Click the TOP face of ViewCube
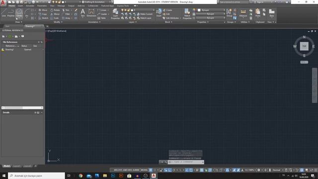318x179 pixels. [304, 46]
